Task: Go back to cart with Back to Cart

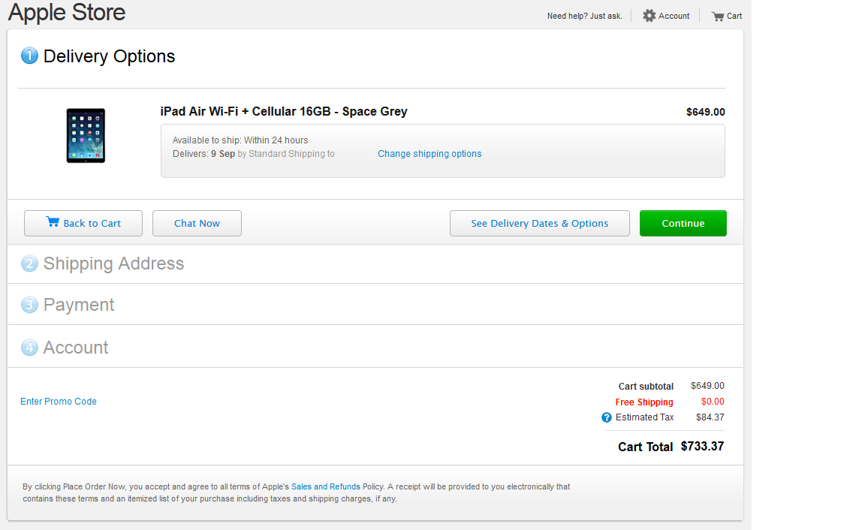Action: pos(83,224)
